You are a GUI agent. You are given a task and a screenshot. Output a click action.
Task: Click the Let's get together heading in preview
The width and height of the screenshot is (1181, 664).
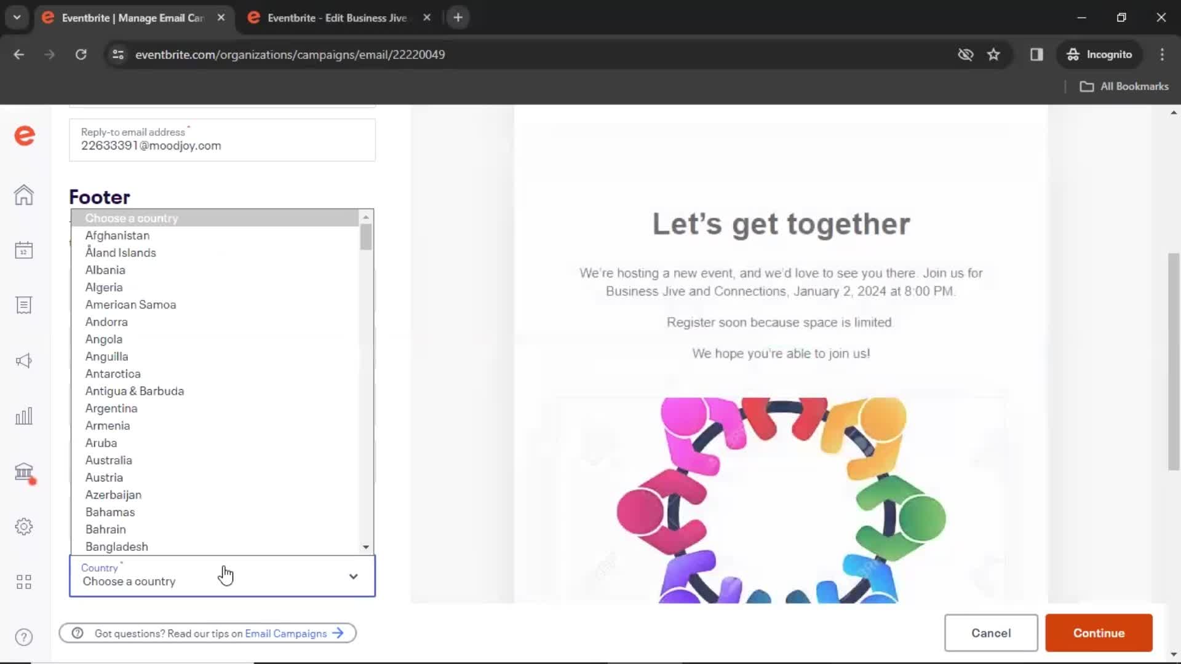[x=781, y=224]
